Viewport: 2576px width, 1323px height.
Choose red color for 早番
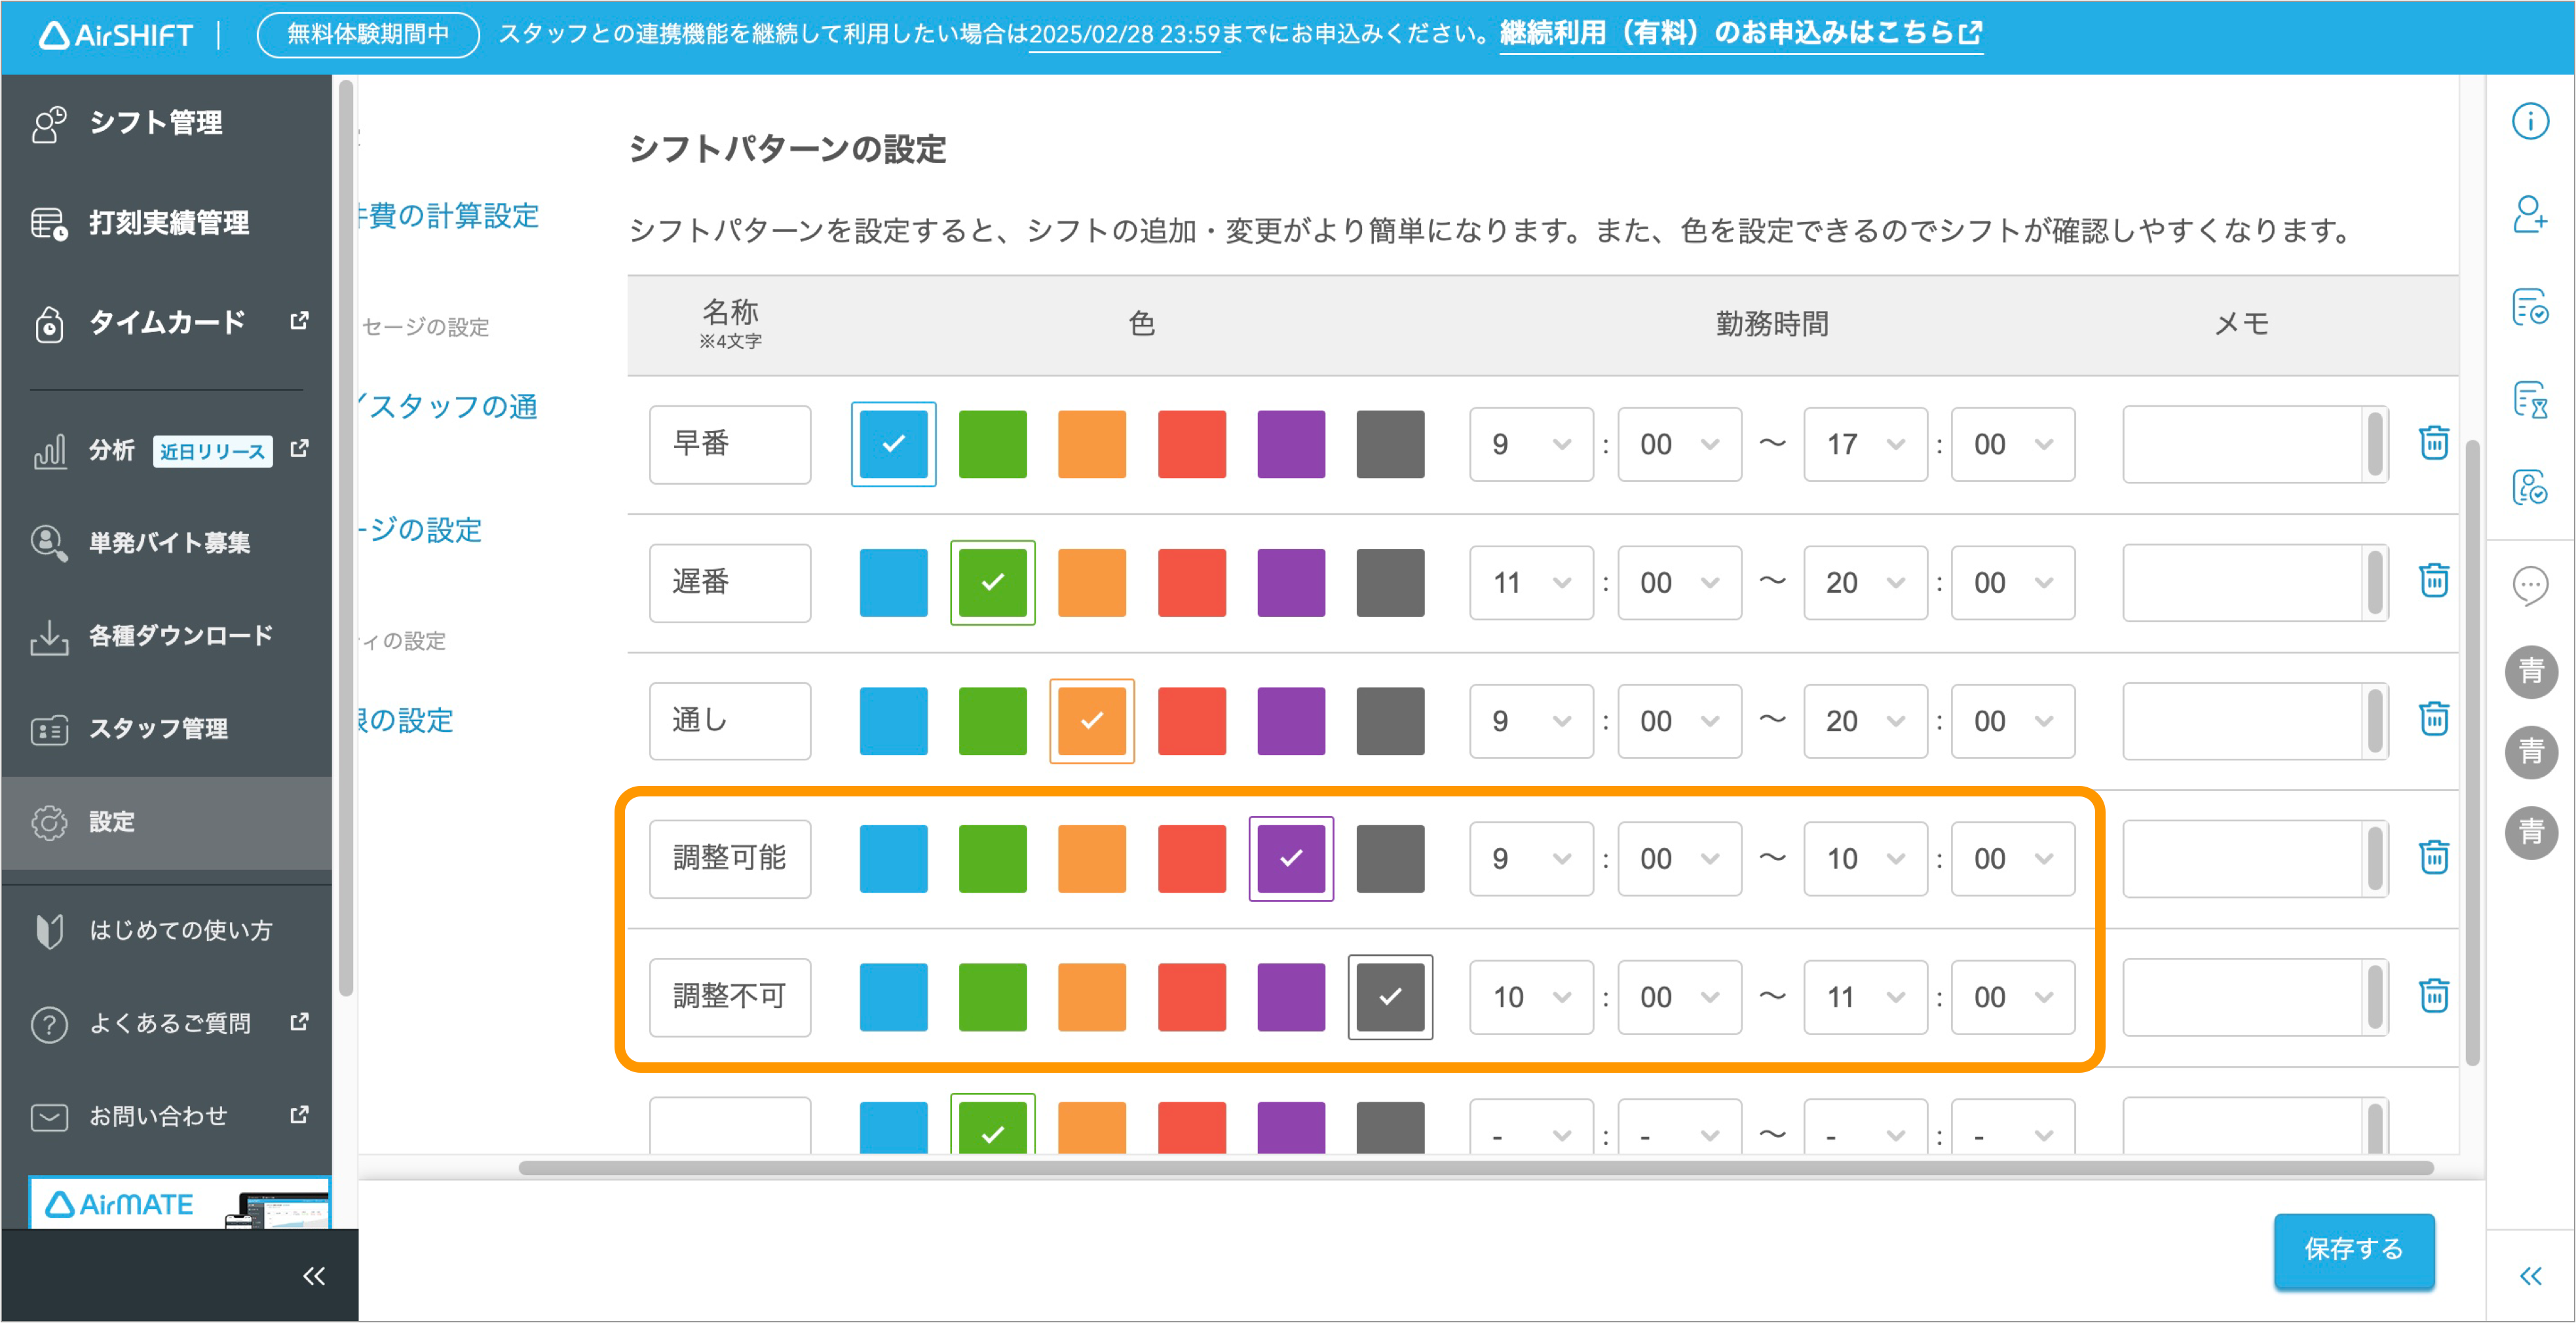pos(1191,444)
